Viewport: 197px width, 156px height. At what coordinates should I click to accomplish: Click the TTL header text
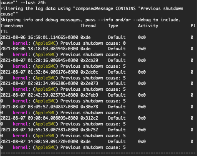[4, 31]
